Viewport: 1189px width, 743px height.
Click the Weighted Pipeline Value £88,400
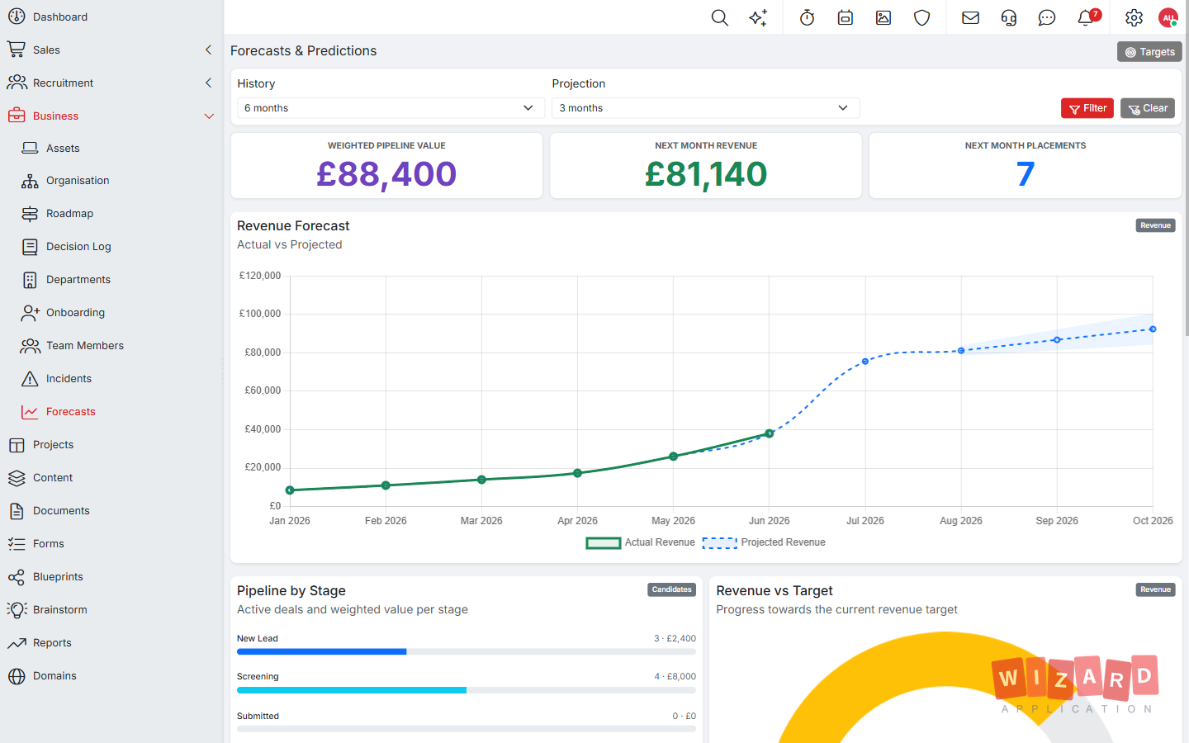coord(386,174)
